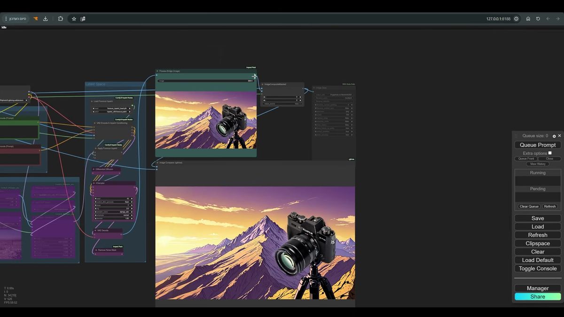Open KSampler scheduler dropdown
This screenshot has width=564, height=317.
[x=113, y=215]
